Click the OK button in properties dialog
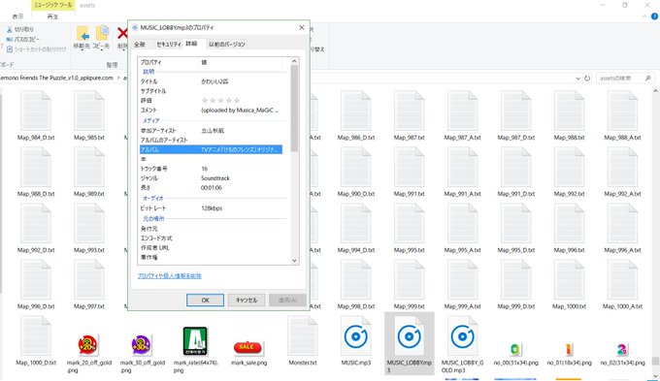This screenshot has height=381, width=660. (205, 301)
